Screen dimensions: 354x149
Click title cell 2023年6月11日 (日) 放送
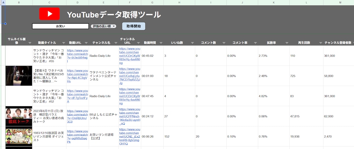coord(49,116)
